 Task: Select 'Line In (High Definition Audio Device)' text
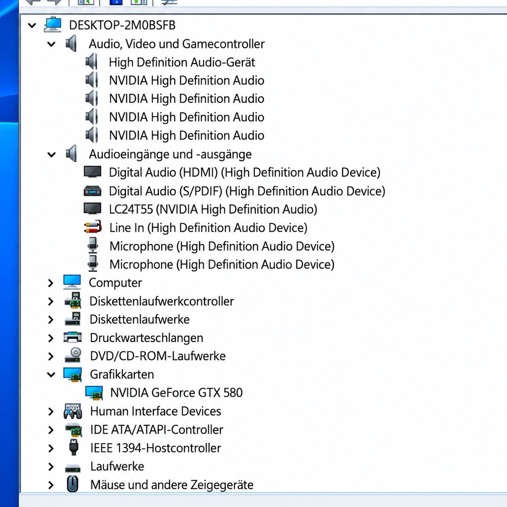[x=208, y=228]
